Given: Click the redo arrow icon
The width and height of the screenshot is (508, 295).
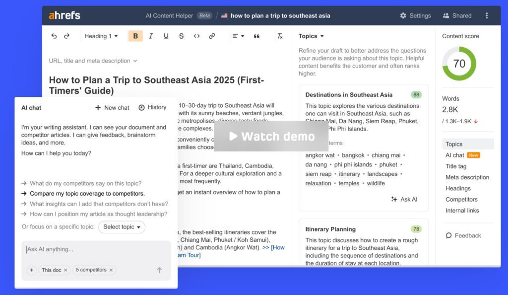Looking at the screenshot, I should coord(67,36).
